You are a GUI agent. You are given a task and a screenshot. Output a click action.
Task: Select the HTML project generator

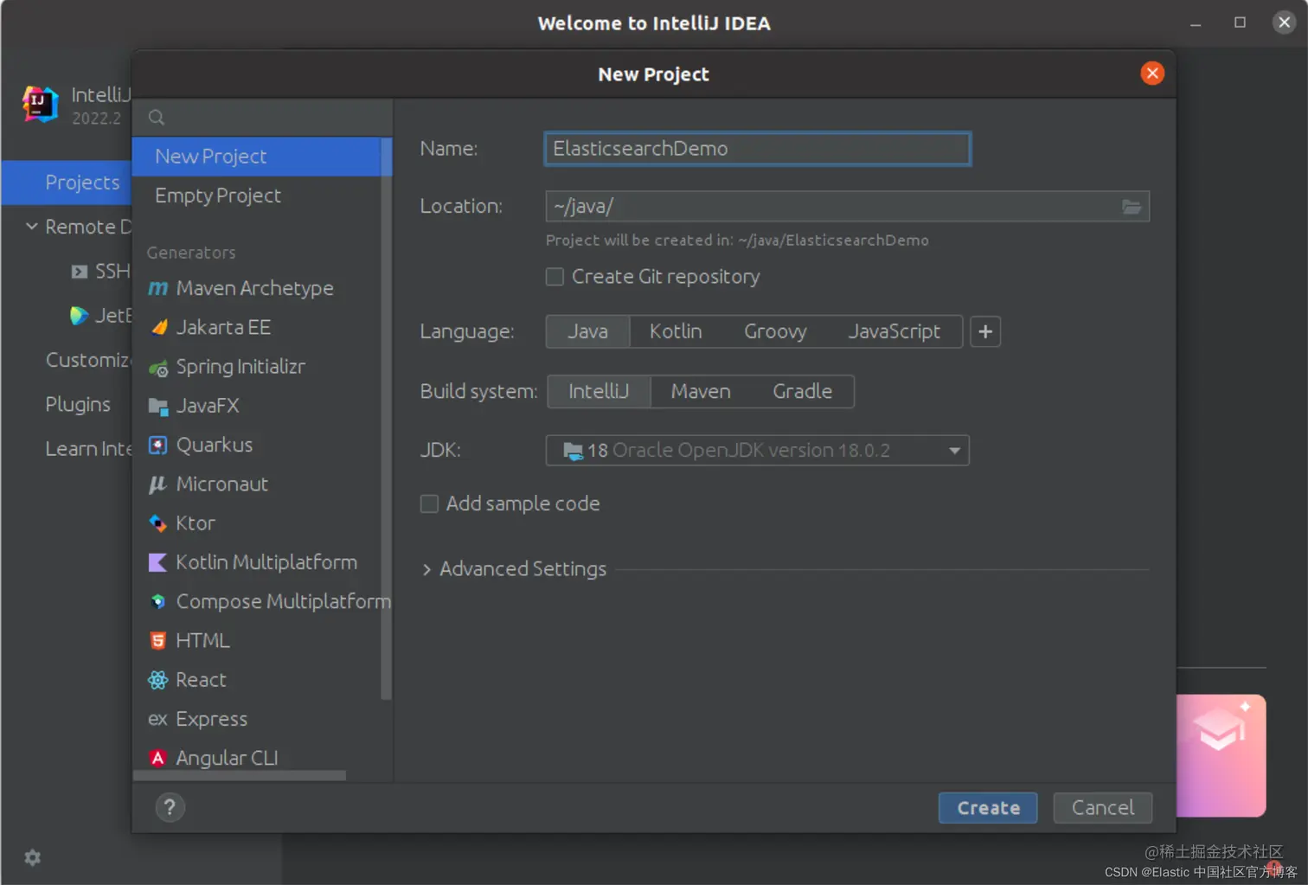click(202, 640)
